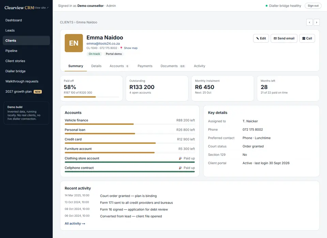Sign out of the CRM
The image size is (327, 238).
point(313,6)
